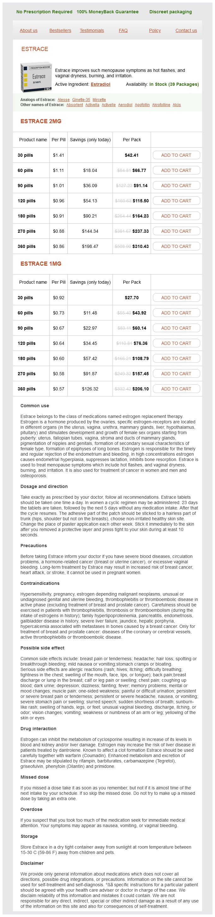Image resolution: width=215 pixels, height=917 pixels.
Task: Open the About us menu item
Action: [x=29, y=31]
